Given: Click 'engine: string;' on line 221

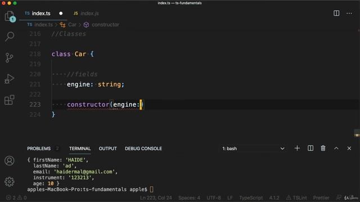Looking at the screenshot, I should coord(96,85).
